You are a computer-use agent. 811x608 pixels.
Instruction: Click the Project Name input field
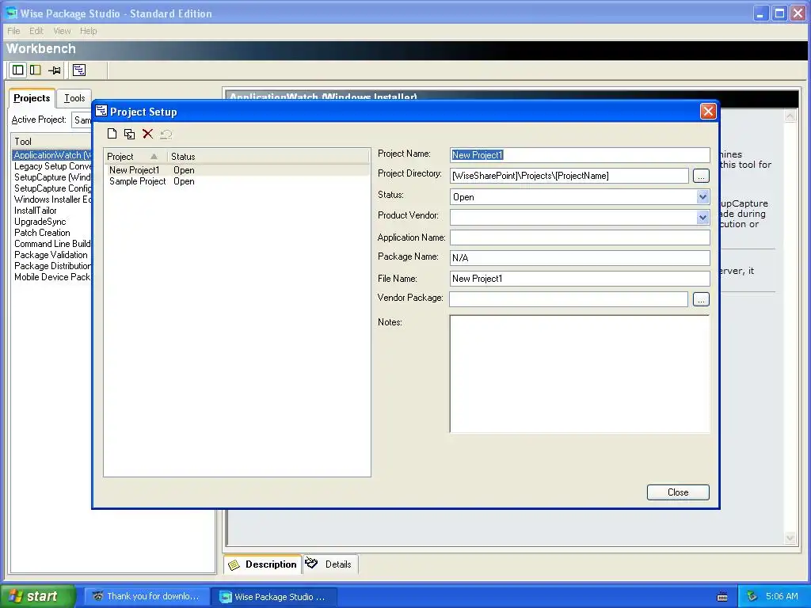click(580, 155)
